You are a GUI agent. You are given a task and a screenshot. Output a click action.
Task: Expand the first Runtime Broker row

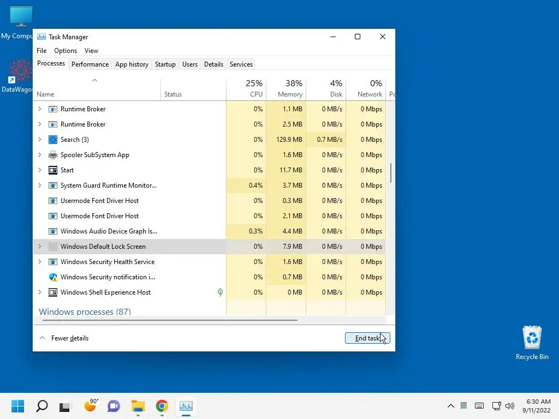[39, 109]
